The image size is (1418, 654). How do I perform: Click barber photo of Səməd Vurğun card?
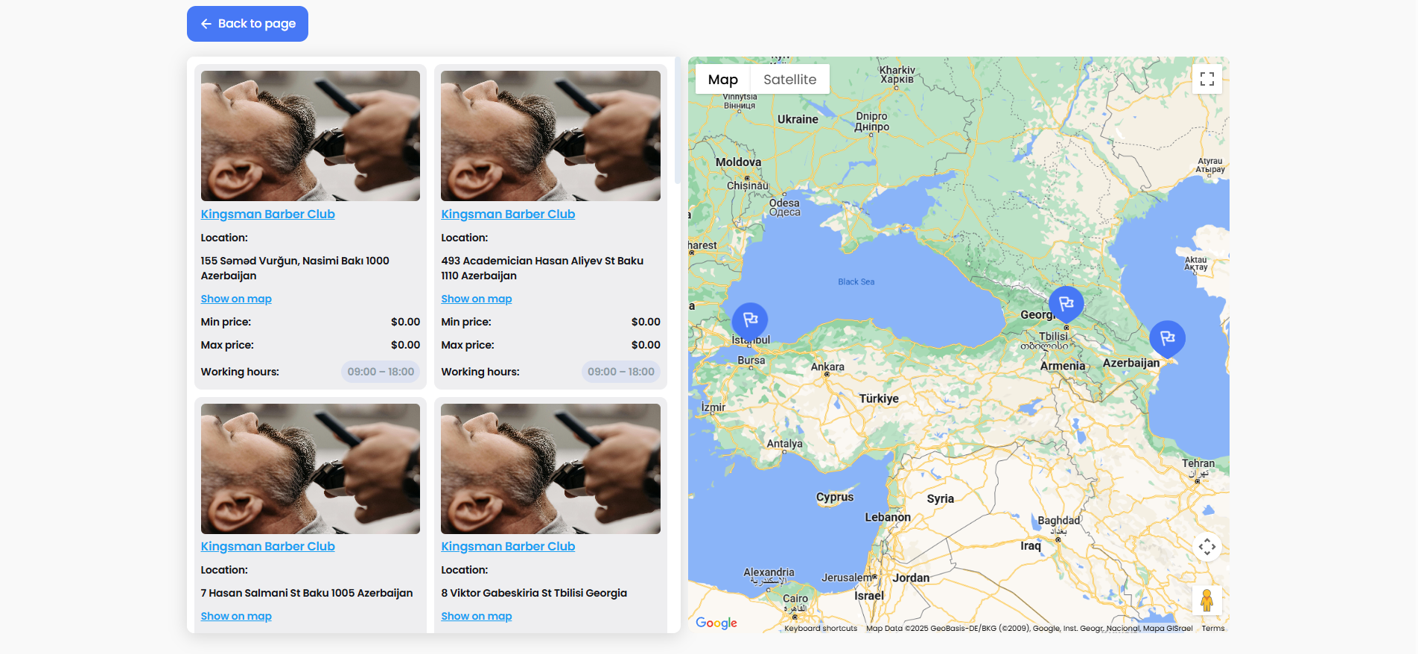tap(311, 136)
